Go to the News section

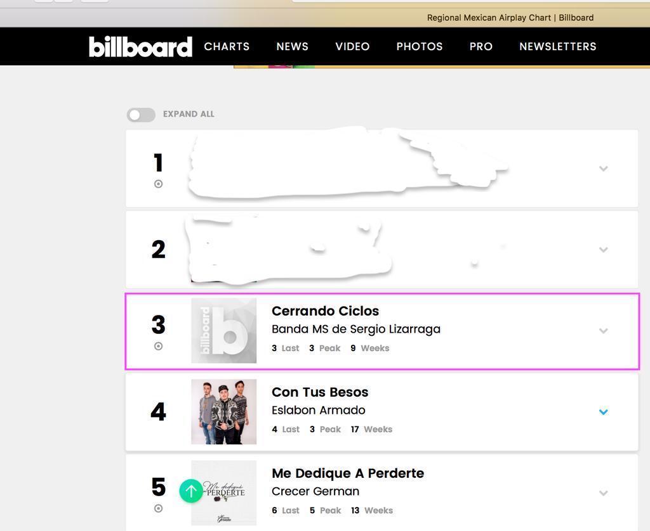tap(292, 46)
